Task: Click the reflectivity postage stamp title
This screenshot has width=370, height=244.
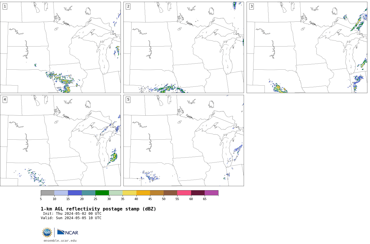Action: pyautogui.click(x=98, y=209)
